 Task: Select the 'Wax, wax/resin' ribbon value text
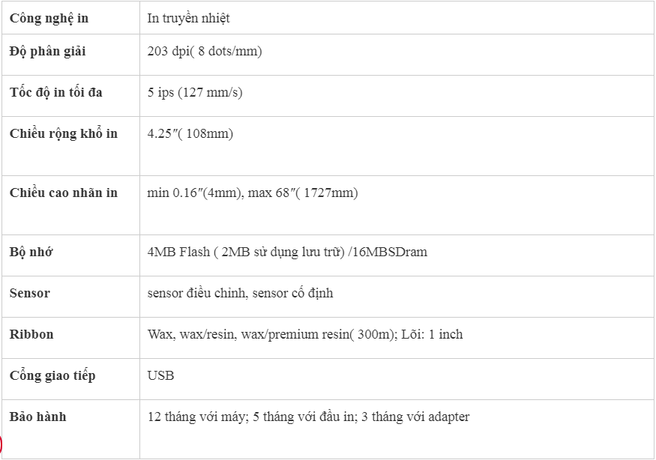(191, 335)
